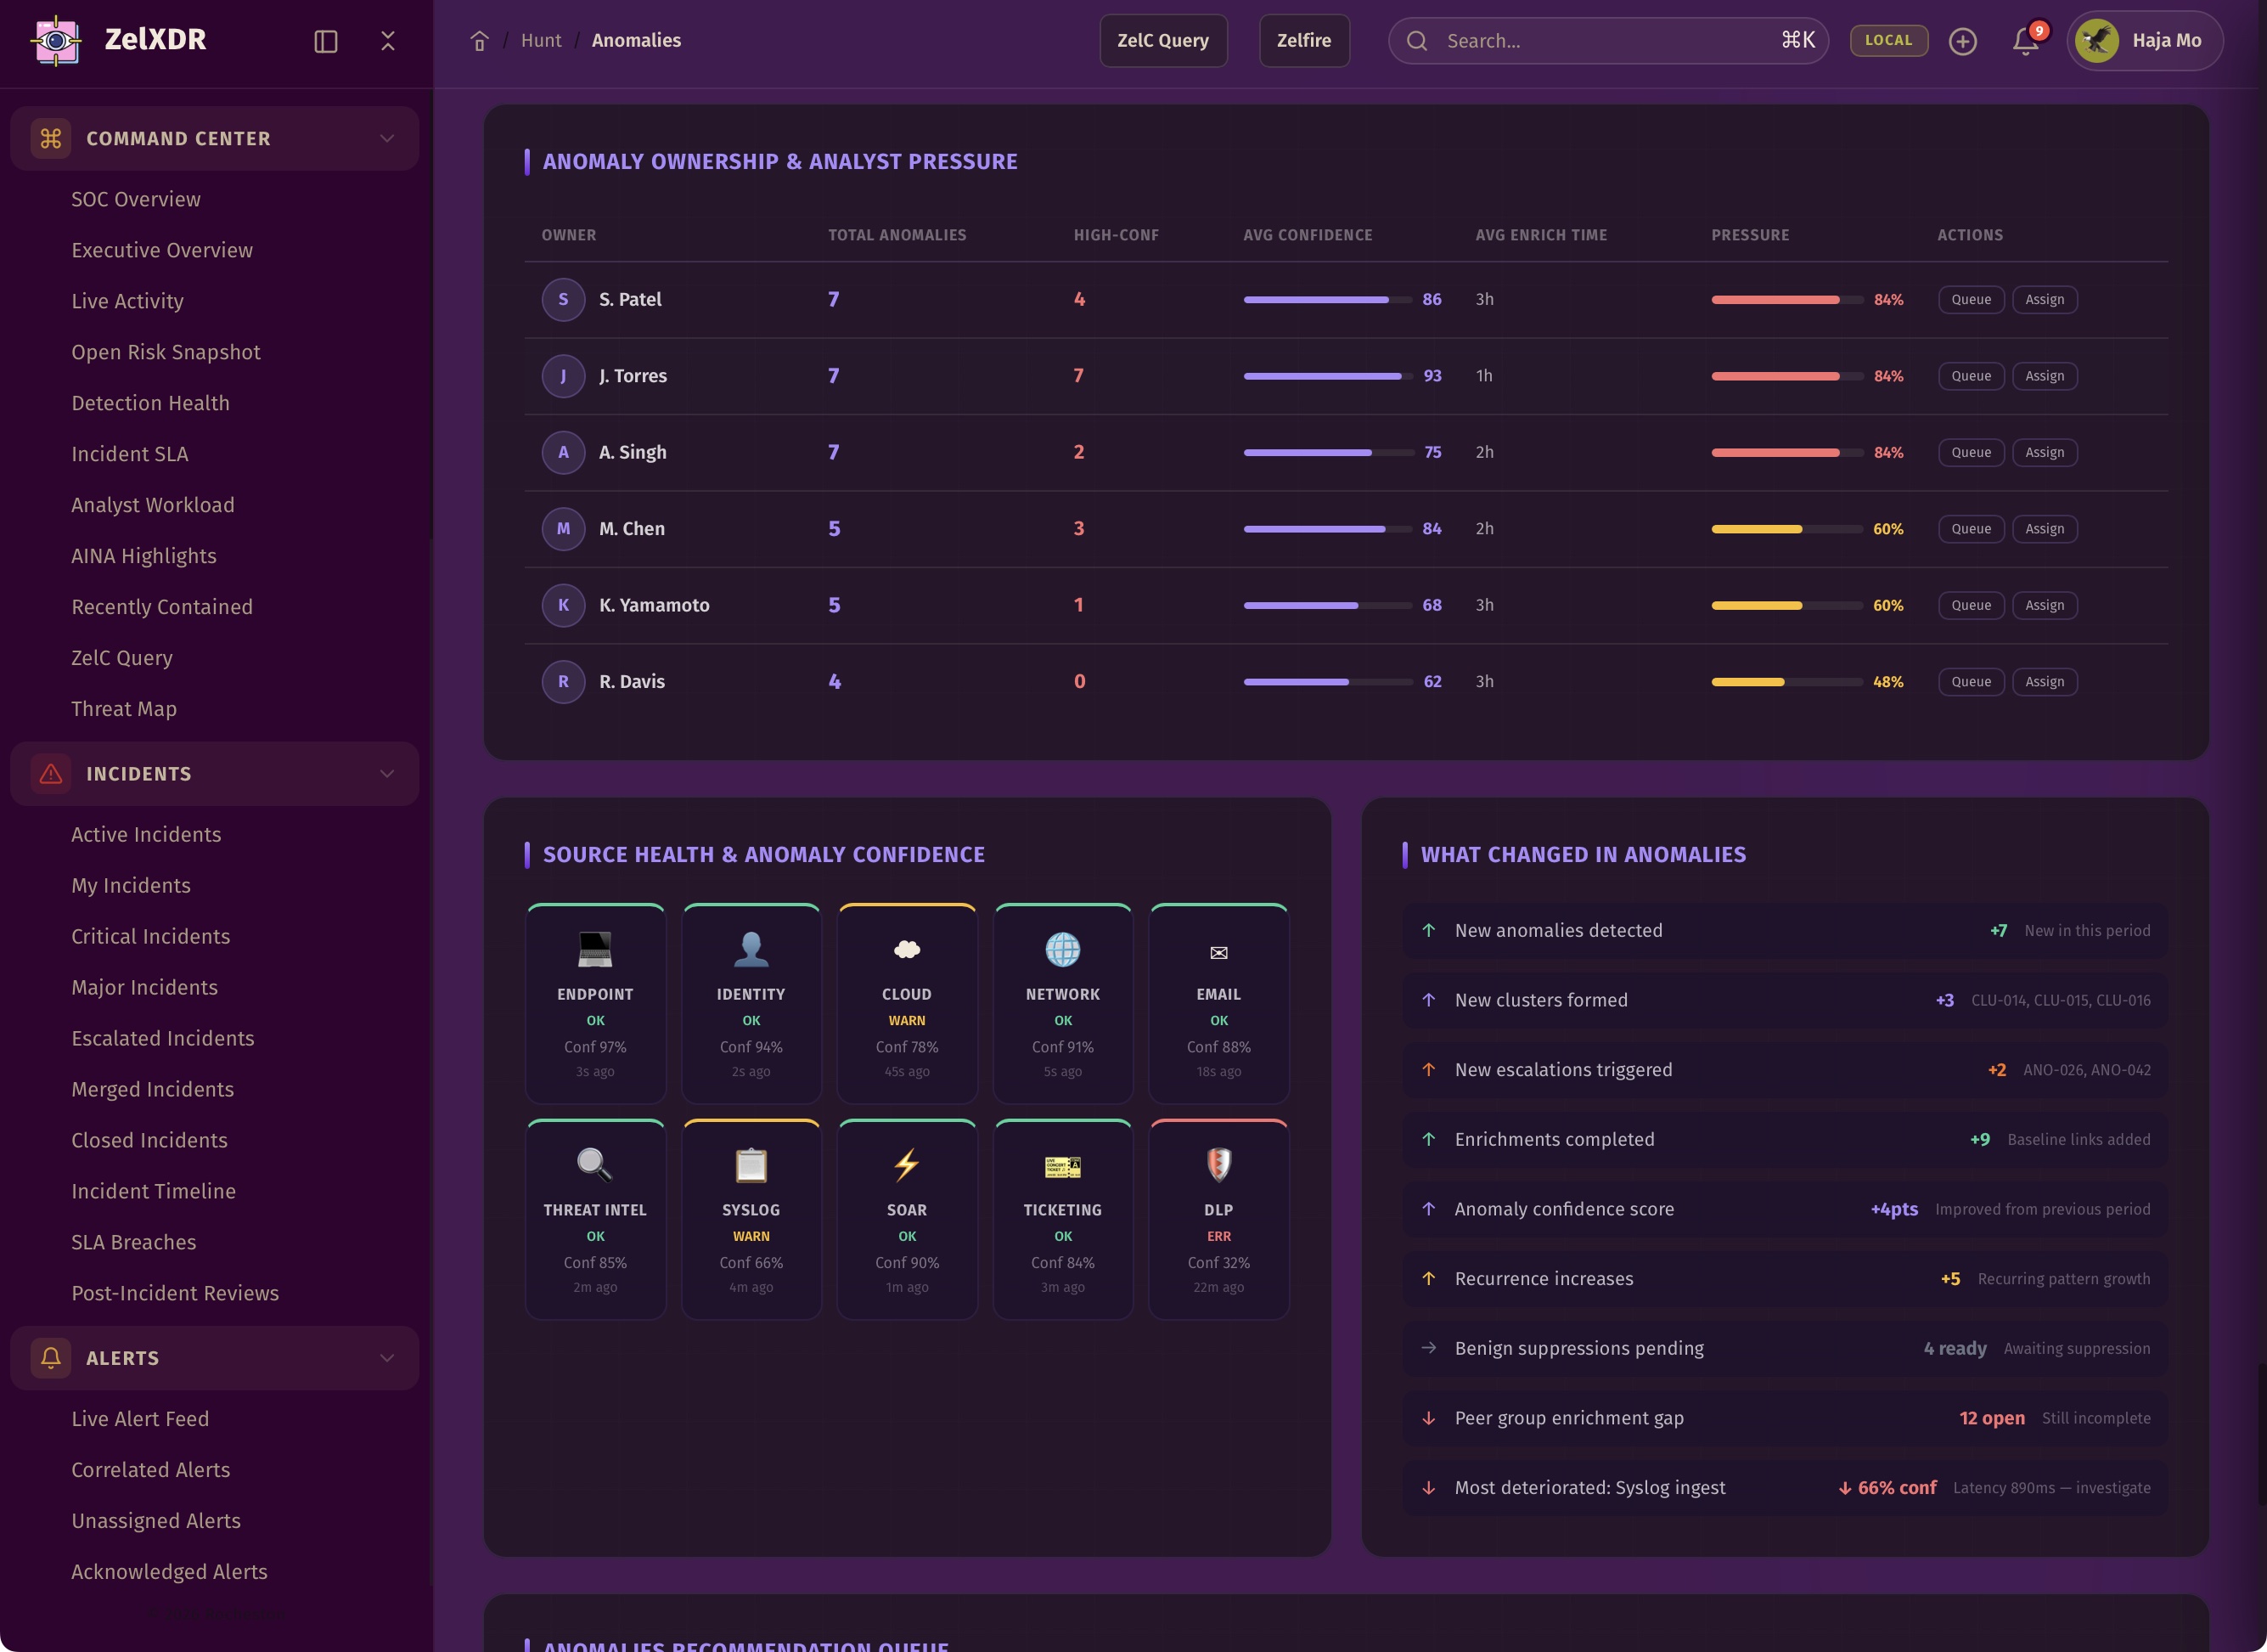Open the DLP source health tile
This screenshot has height=1652, width=2267.
point(1218,1219)
